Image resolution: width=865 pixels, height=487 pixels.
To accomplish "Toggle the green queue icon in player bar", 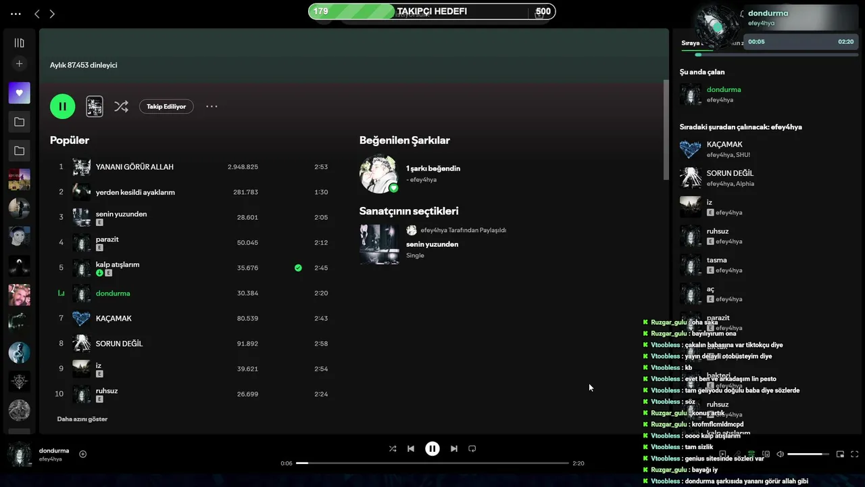I will tap(751, 454).
